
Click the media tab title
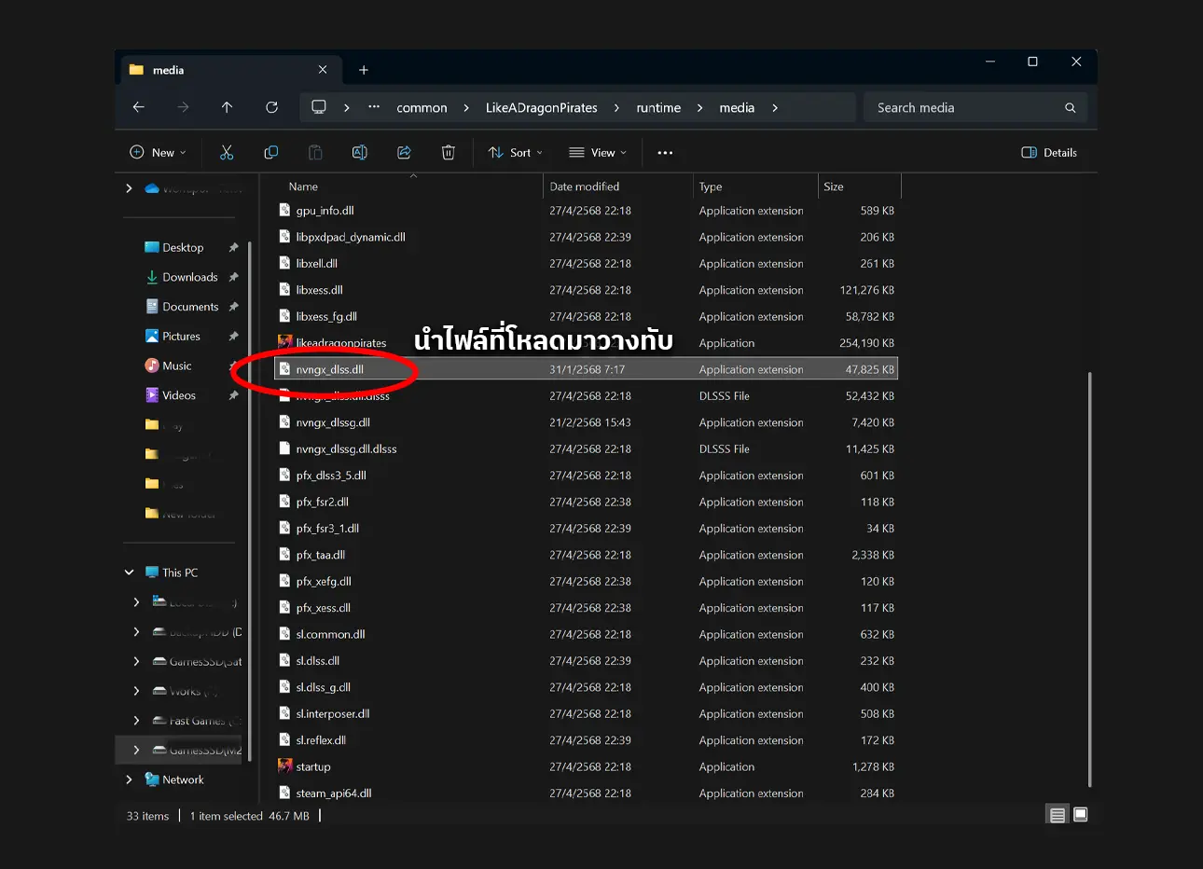click(x=168, y=70)
